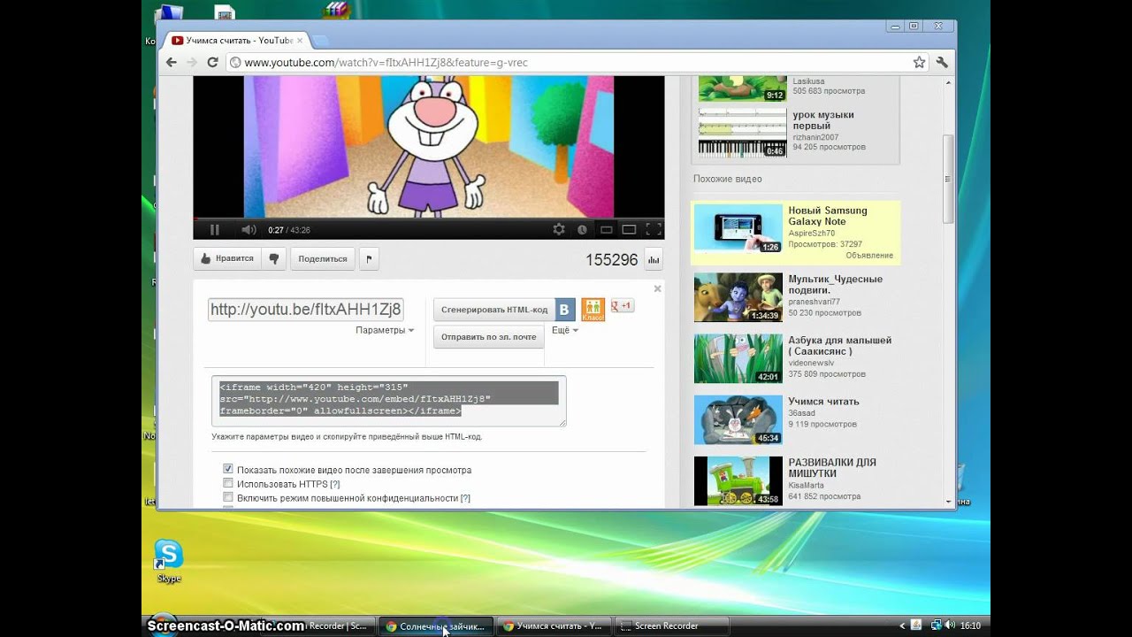The width and height of the screenshot is (1132, 637).
Task: Open Skype desktop shortcut
Action: (x=168, y=562)
